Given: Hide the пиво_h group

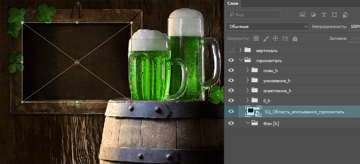Looking at the screenshot, I should click(231, 70).
